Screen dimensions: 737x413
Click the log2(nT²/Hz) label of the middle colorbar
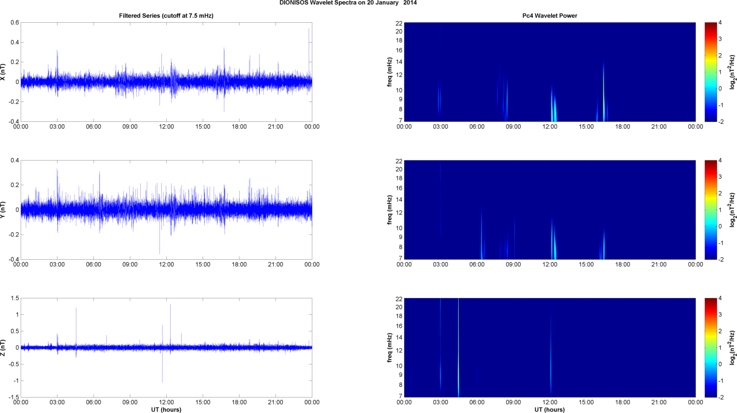pyautogui.click(x=733, y=210)
